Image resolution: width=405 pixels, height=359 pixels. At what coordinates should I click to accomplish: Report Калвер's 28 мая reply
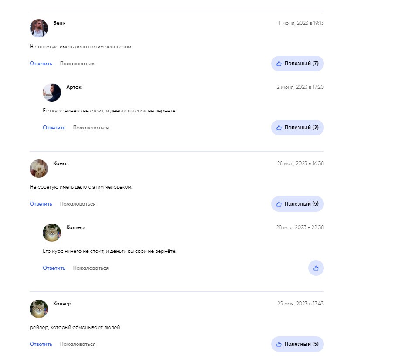[91, 268]
